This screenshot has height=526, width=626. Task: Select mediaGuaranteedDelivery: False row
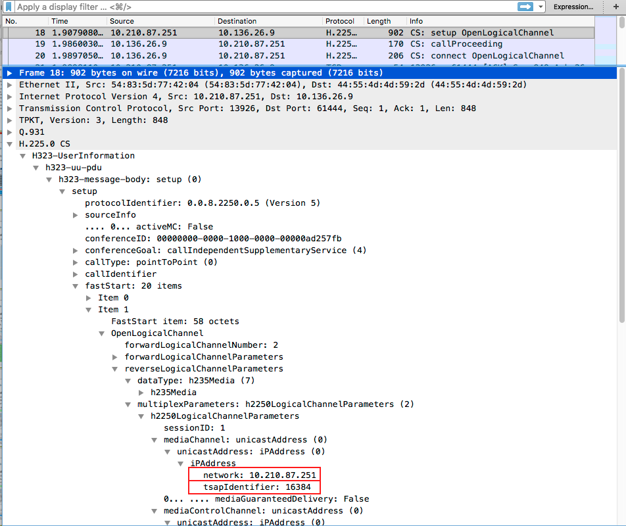point(310,499)
